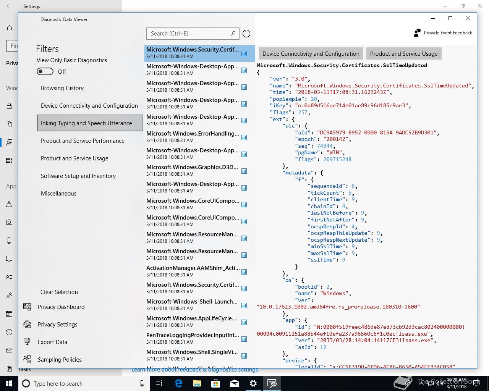489x391 pixels.
Task: Click the Privacy Settings gear icon
Action: 27,324
